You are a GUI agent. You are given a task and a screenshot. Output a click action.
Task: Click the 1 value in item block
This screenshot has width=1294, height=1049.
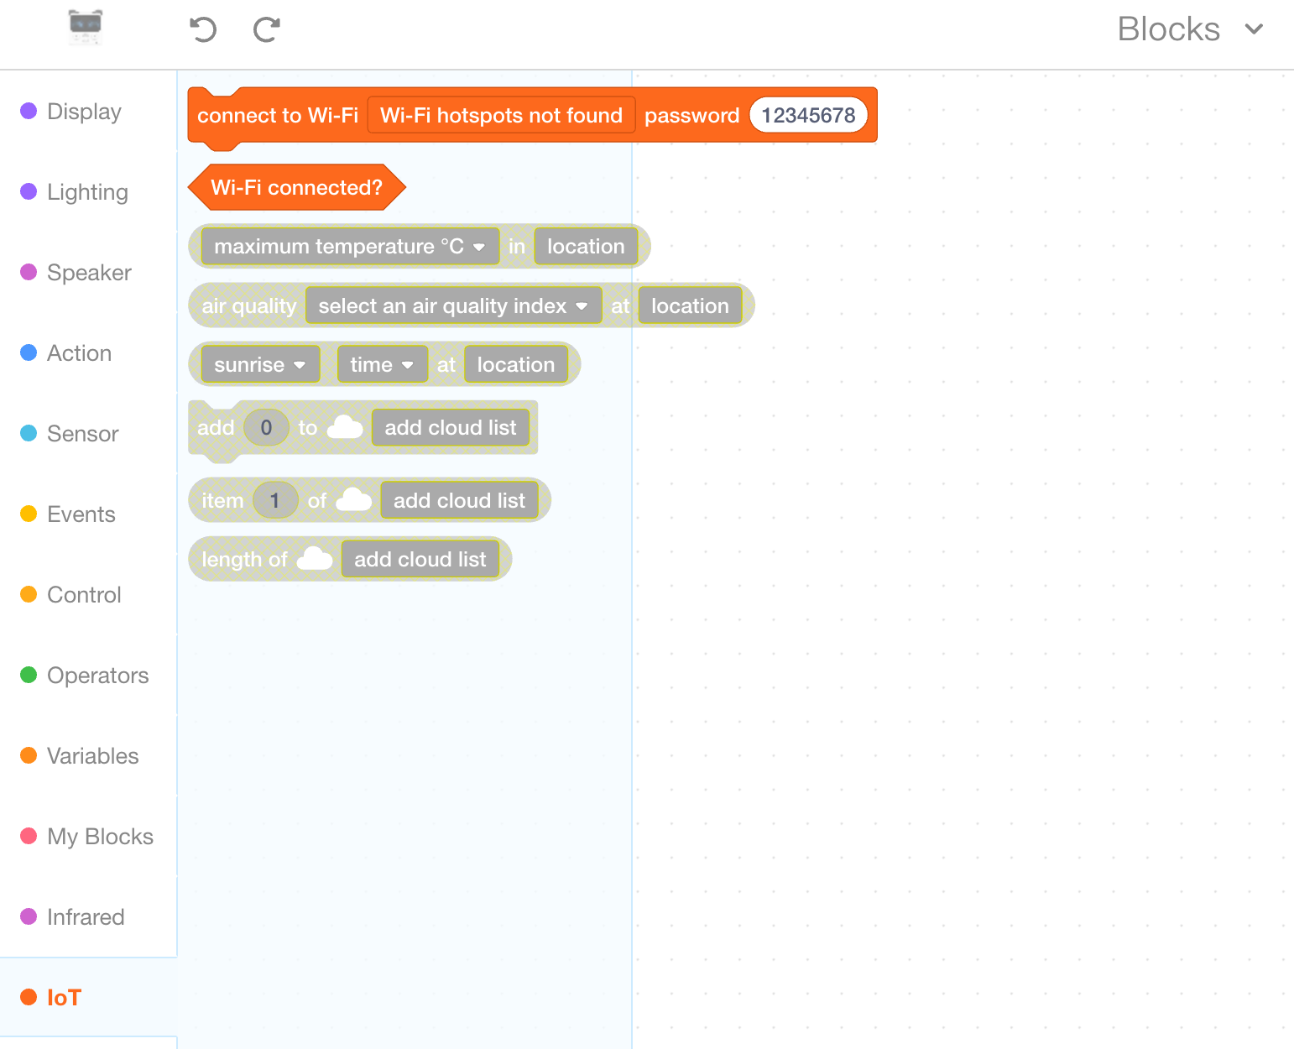(274, 501)
